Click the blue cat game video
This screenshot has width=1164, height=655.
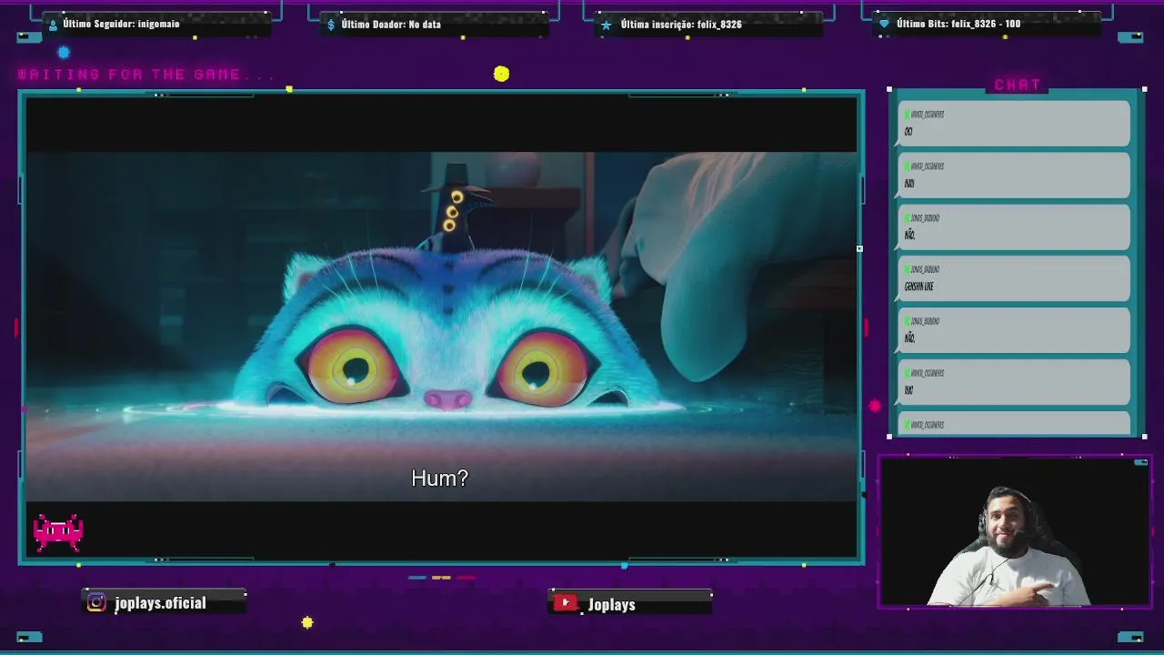(x=441, y=326)
